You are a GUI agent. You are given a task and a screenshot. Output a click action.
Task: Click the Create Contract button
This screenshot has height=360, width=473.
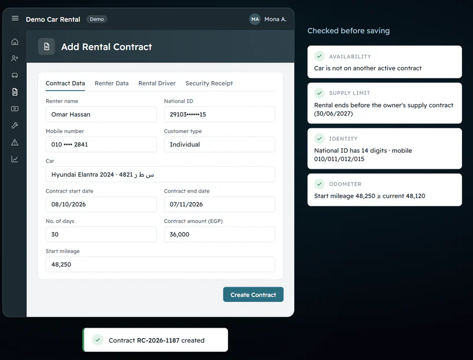click(x=253, y=295)
